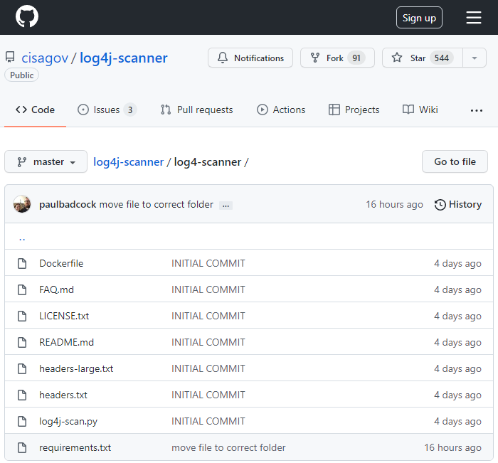This screenshot has width=498, height=463.
Task: Click the file icon next to log4j-scan.py
Action: [x=22, y=421]
